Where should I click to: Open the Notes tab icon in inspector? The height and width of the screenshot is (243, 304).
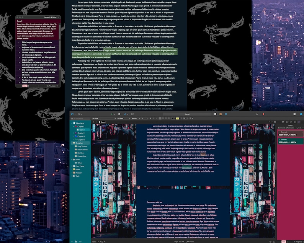tap(283, 122)
